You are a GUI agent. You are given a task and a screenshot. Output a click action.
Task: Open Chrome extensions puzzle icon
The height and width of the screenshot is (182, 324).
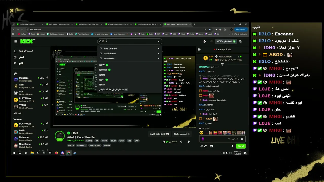pos(225,30)
